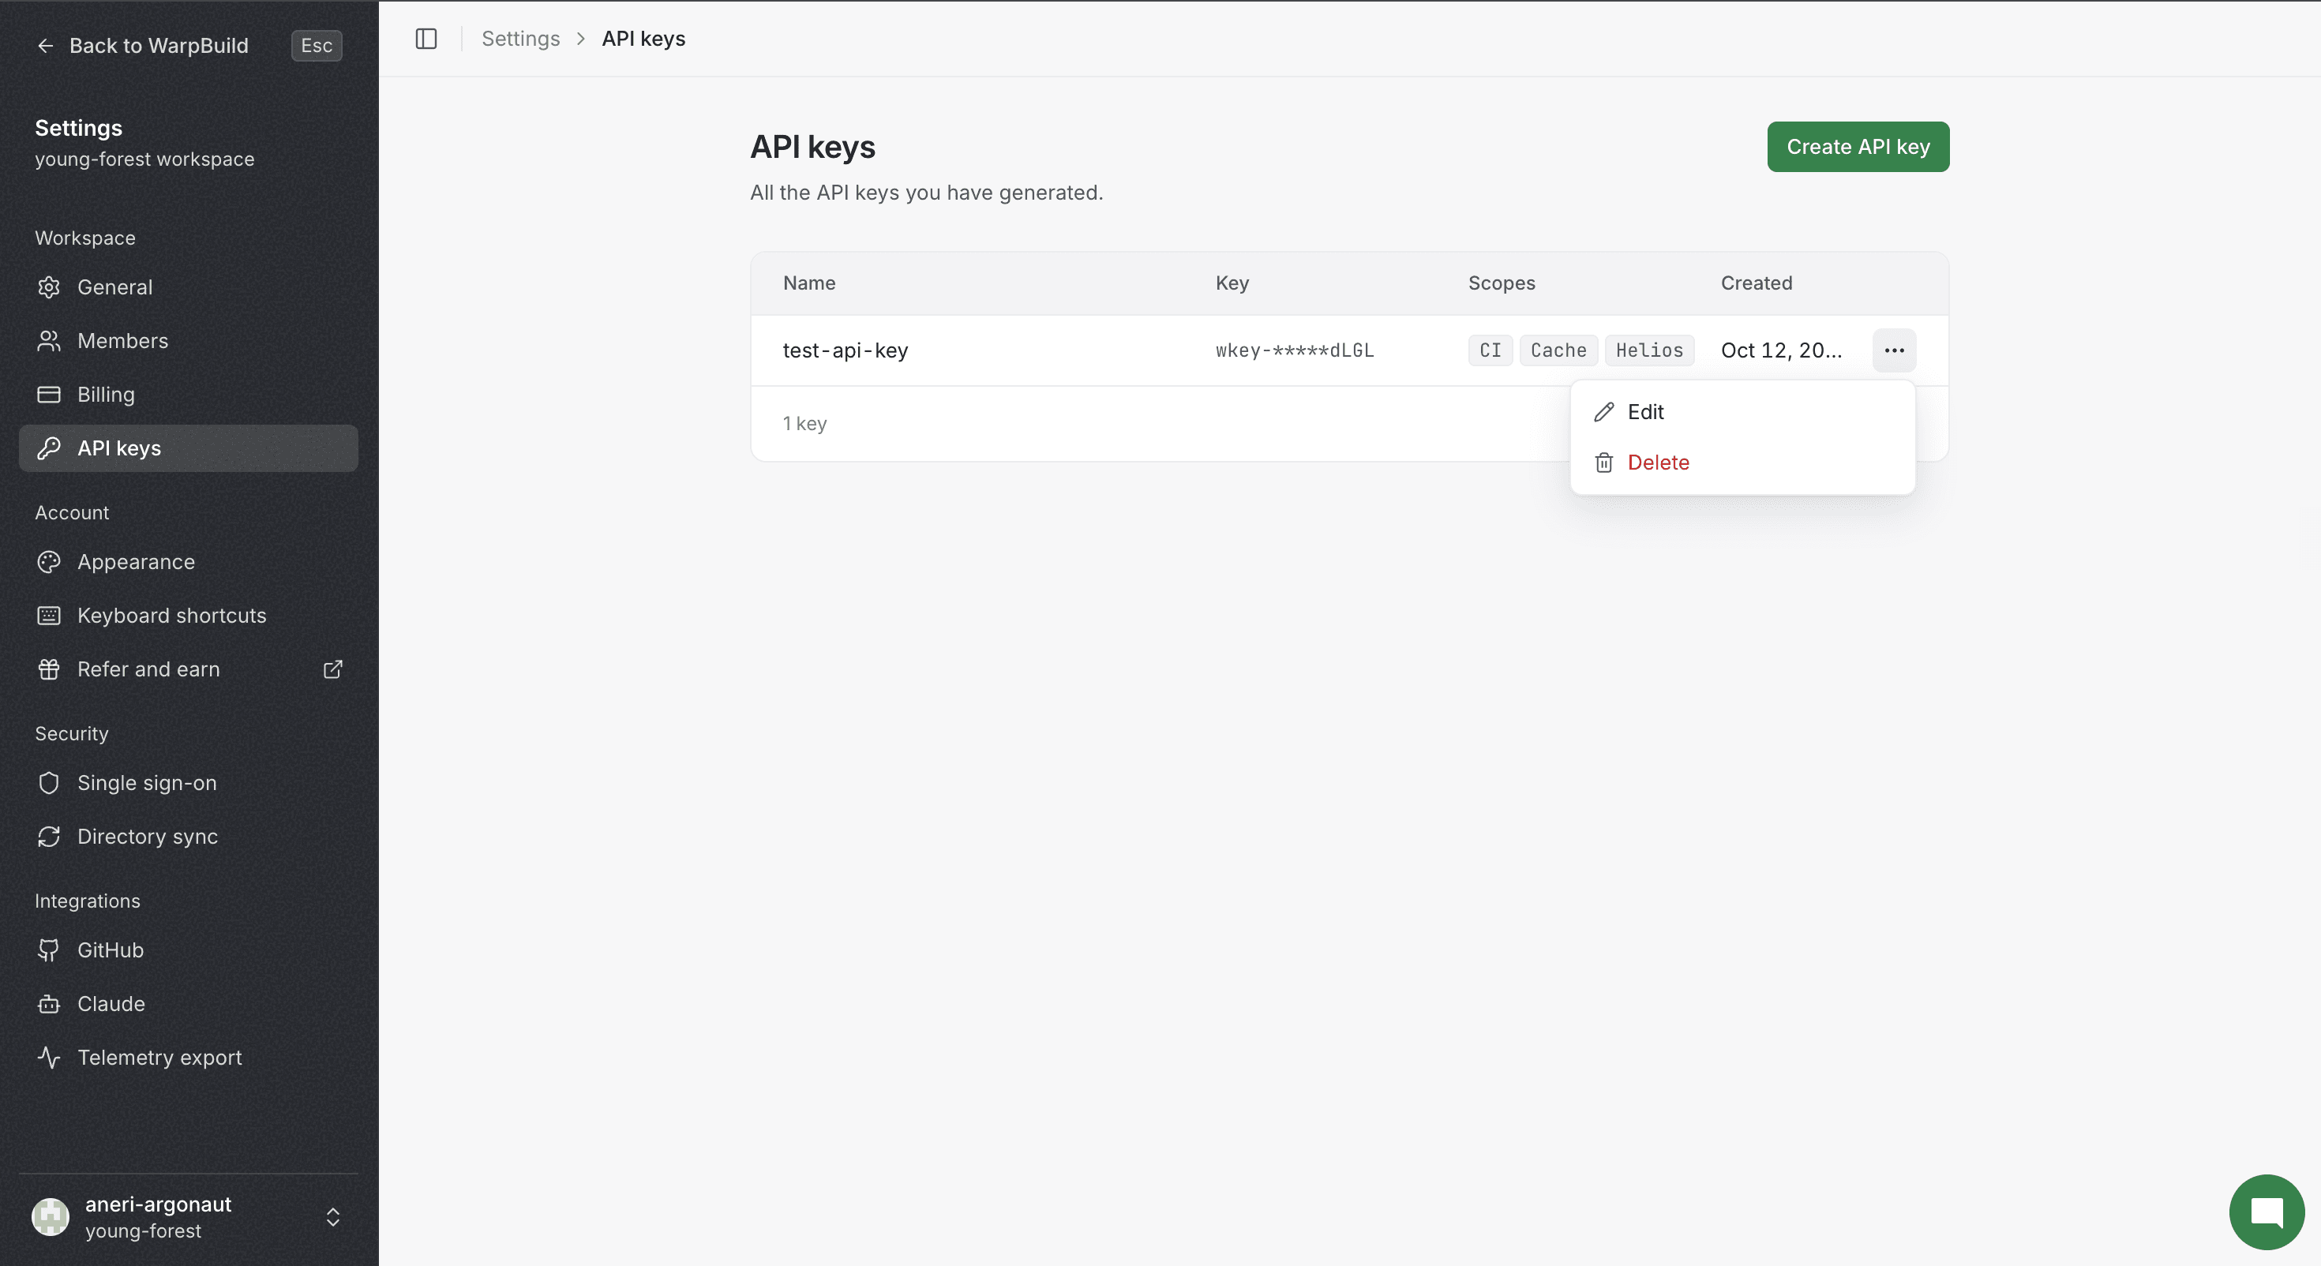Click the wkey-*****dLGL key value
Image resolution: width=2321 pixels, height=1266 pixels.
click(1295, 350)
